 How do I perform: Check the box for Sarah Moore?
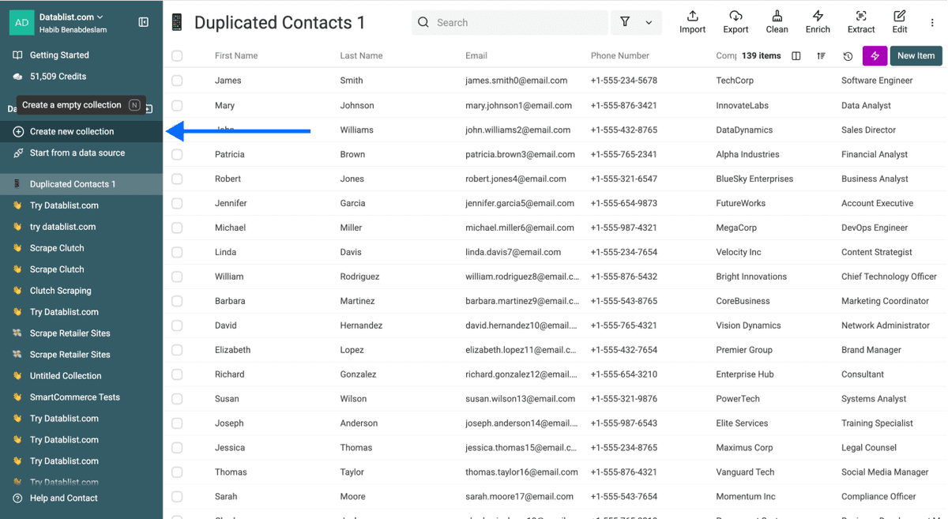(x=177, y=497)
